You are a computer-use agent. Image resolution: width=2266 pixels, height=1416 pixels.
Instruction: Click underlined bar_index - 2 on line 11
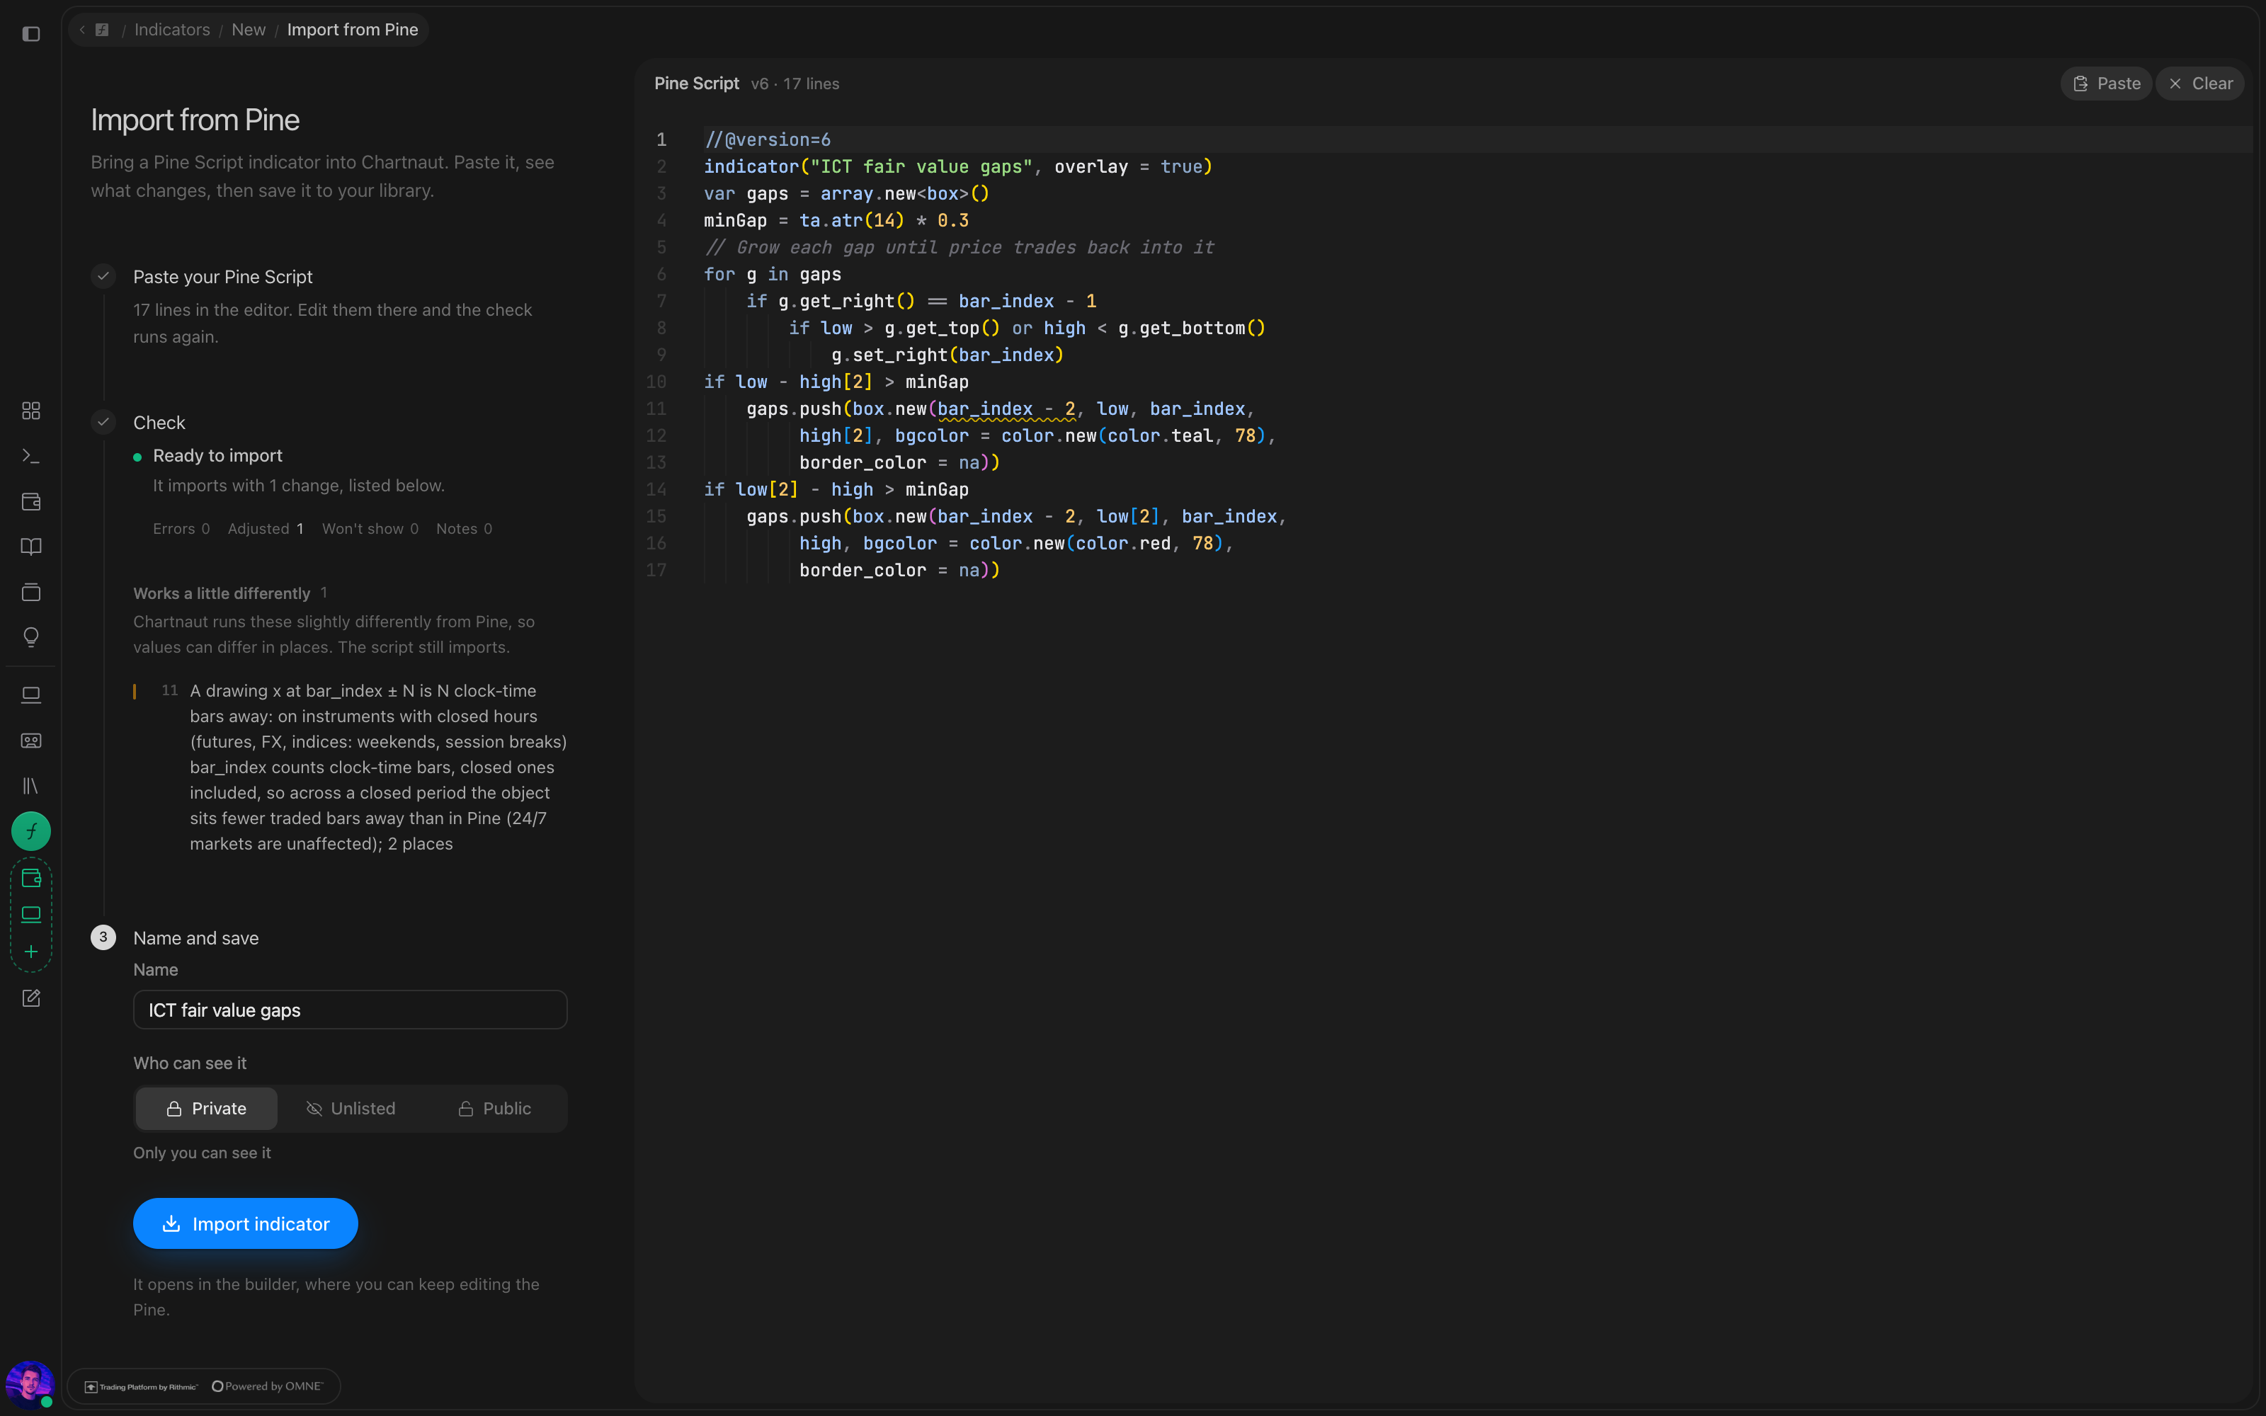pyautogui.click(x=1006, y=409)
